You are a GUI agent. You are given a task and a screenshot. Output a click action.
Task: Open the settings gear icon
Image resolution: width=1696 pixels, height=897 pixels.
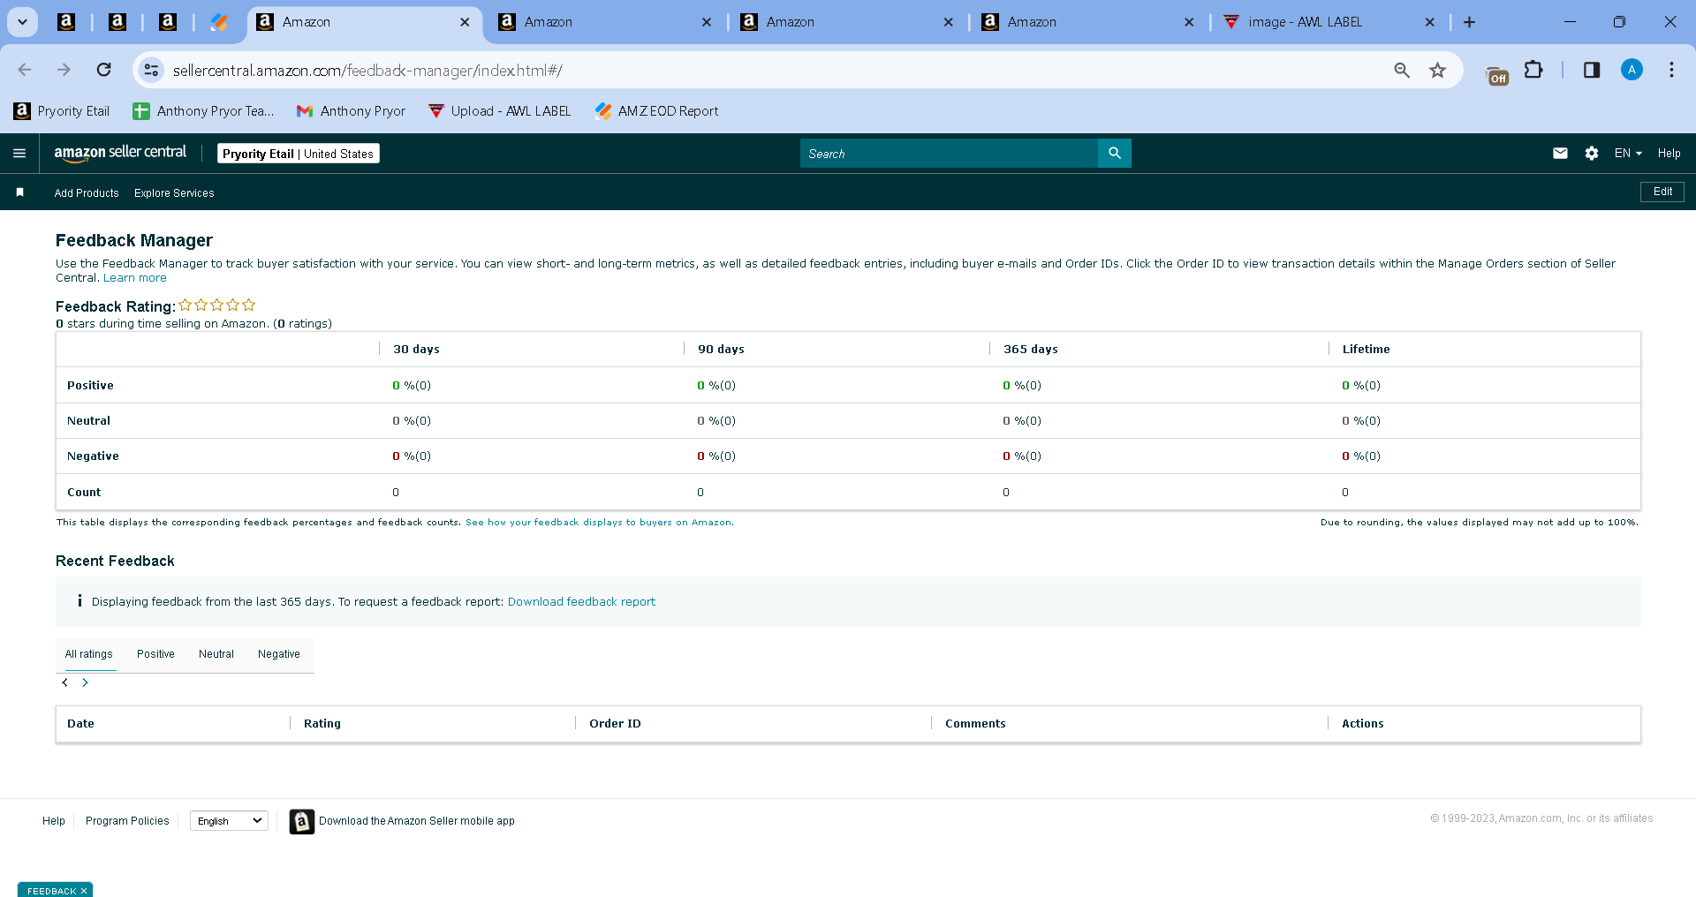1592,154
